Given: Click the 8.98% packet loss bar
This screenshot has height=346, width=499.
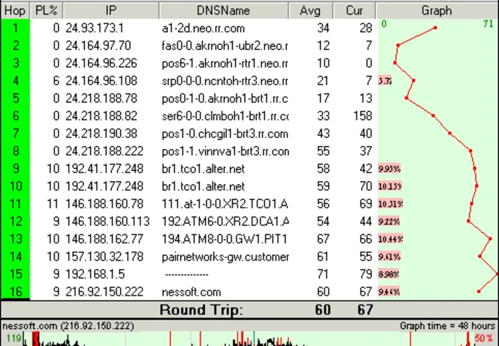Looking at the screenshot, I should (x=388, y=274).
